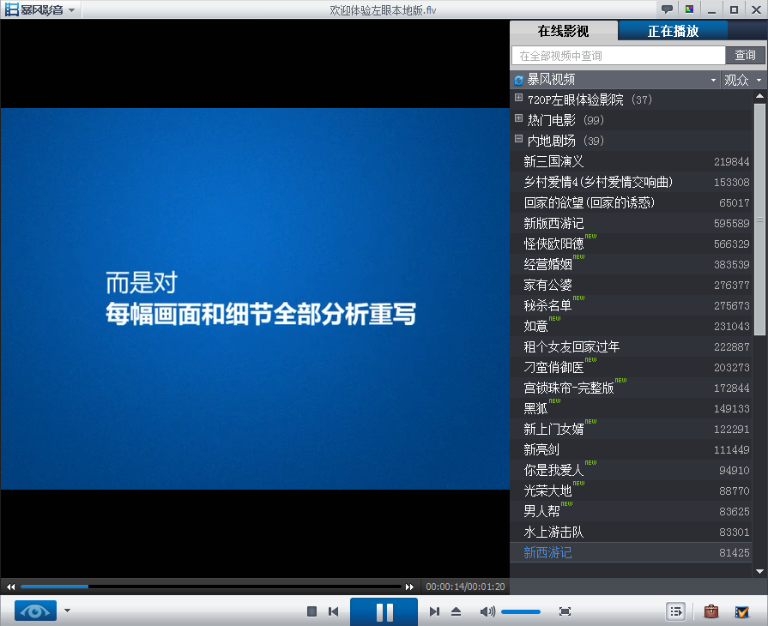Open 怪侠欧阳德 series
This screenshot has width=768, height=626.
pos(631,244)
